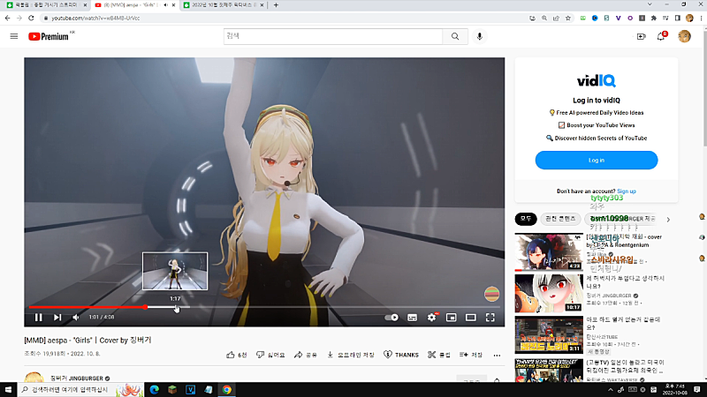The width and height of the screenshot is (707, 397).
Task: Open the create video icon
Action: 642,36
